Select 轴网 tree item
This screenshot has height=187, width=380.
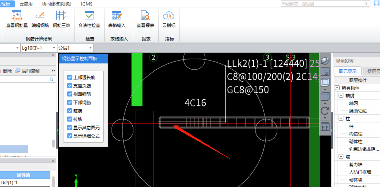click(x=353, y=103)
